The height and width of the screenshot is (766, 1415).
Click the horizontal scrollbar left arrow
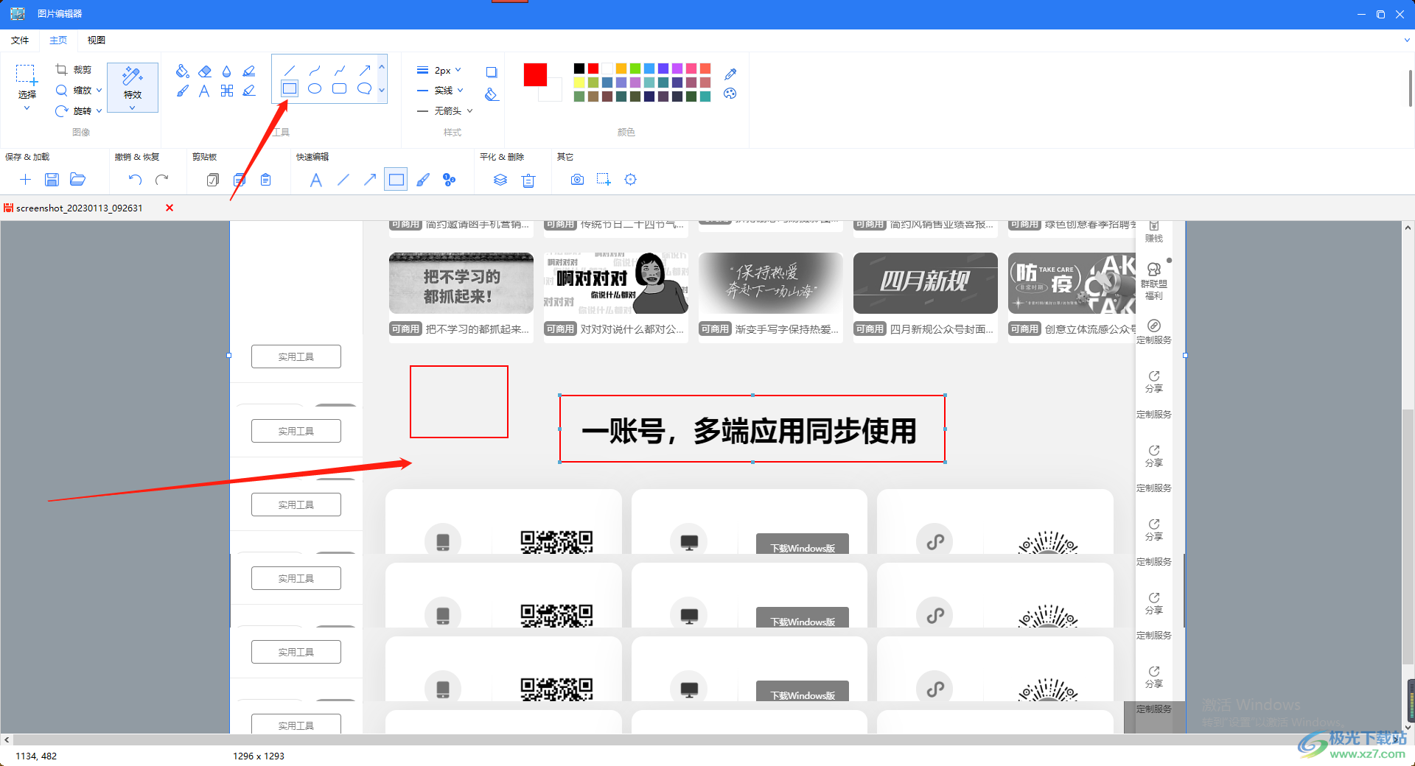click(x=7, y=739)
